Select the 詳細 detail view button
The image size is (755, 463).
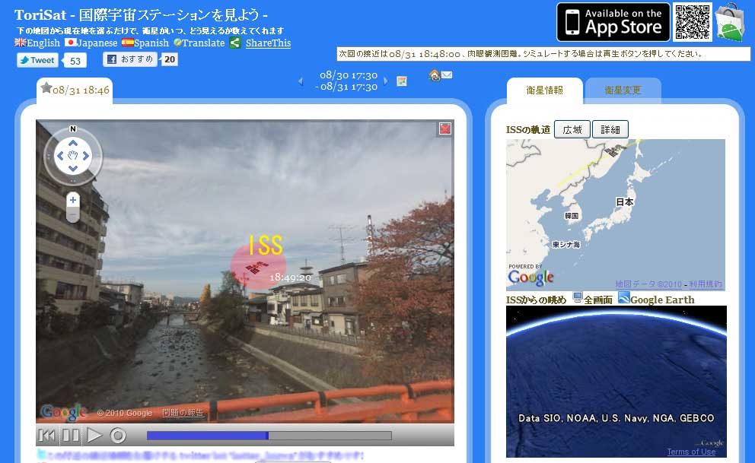point(610,129)
